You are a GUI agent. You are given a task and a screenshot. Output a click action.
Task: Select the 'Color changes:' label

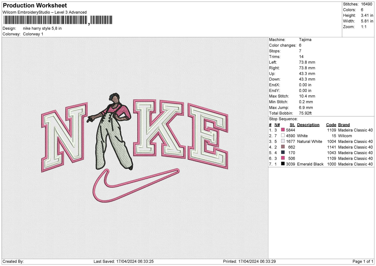coord(283,45)
